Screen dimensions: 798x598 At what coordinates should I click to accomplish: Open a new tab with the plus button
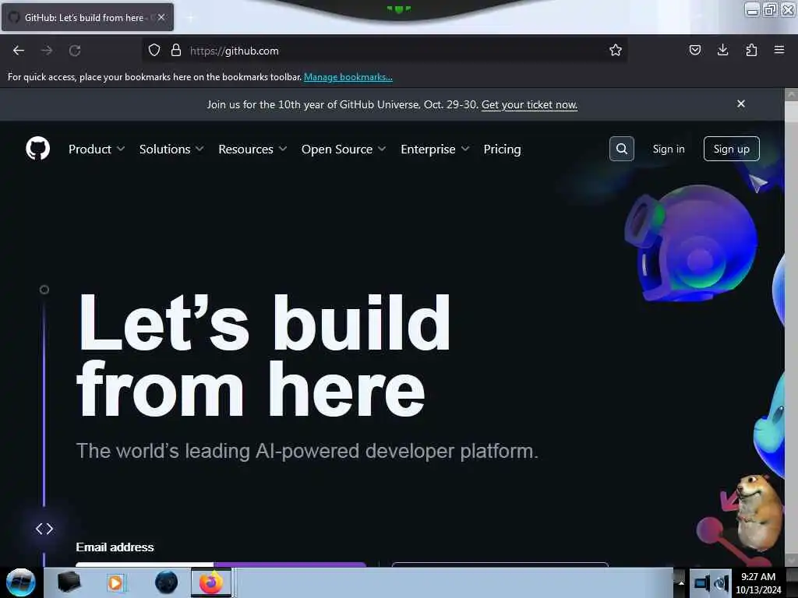(x=190, y=18)
